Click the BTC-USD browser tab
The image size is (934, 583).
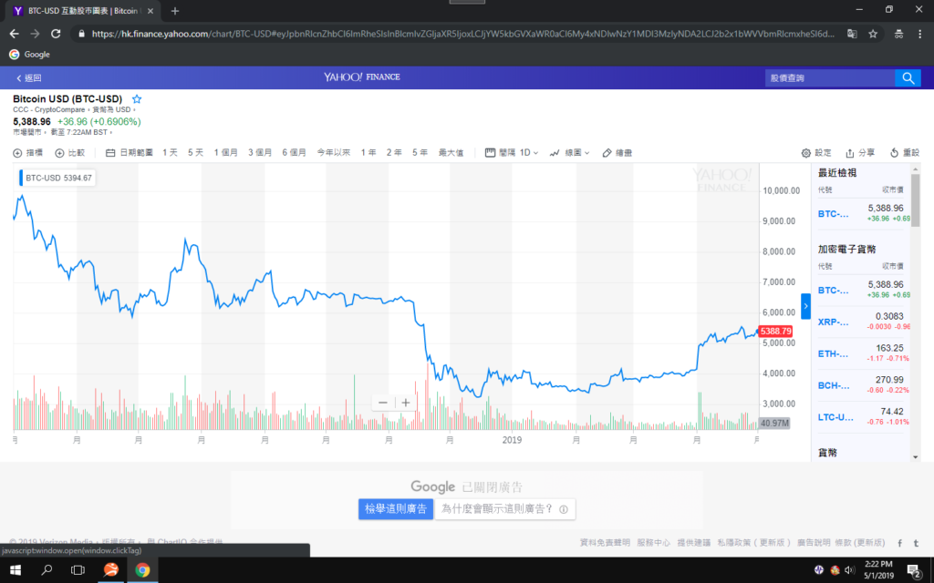[83, 11]
